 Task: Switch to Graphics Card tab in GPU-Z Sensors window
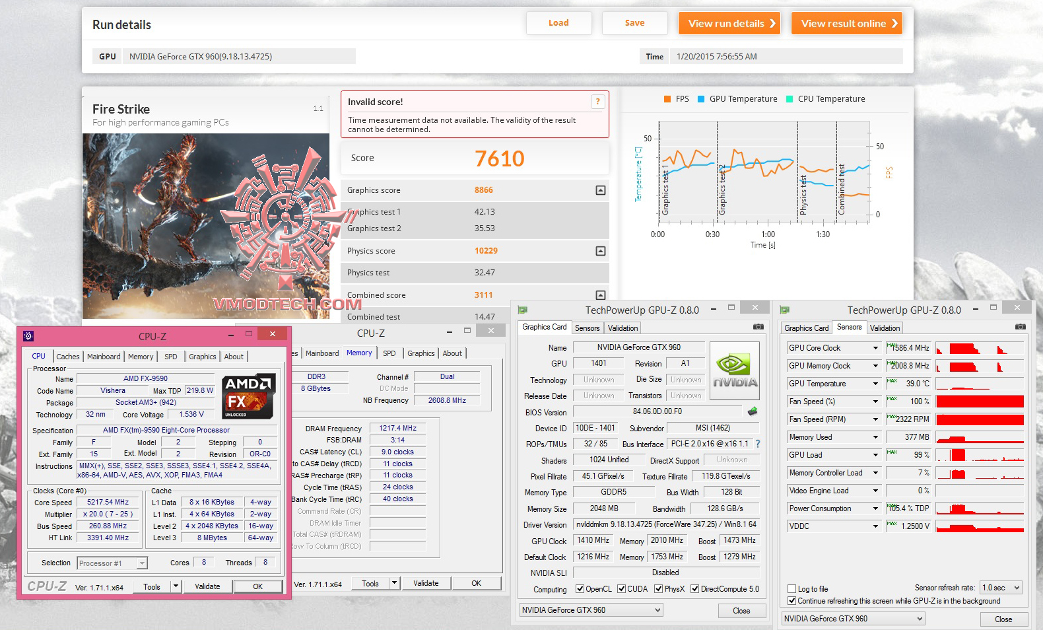[806, 328]
